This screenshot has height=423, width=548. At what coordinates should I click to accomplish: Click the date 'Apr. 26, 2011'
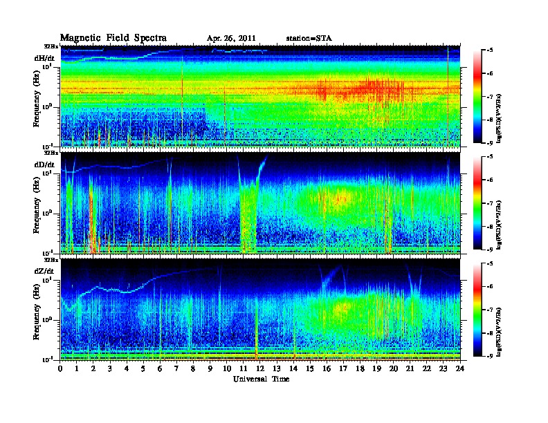(x=231, y=39)
